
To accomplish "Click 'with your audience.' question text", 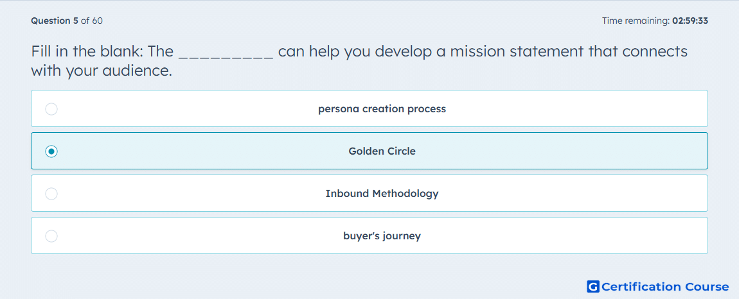I will point(102,71).
